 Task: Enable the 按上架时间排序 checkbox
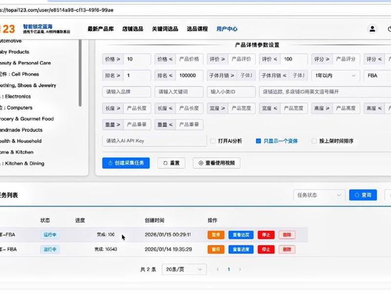[314, 141]
